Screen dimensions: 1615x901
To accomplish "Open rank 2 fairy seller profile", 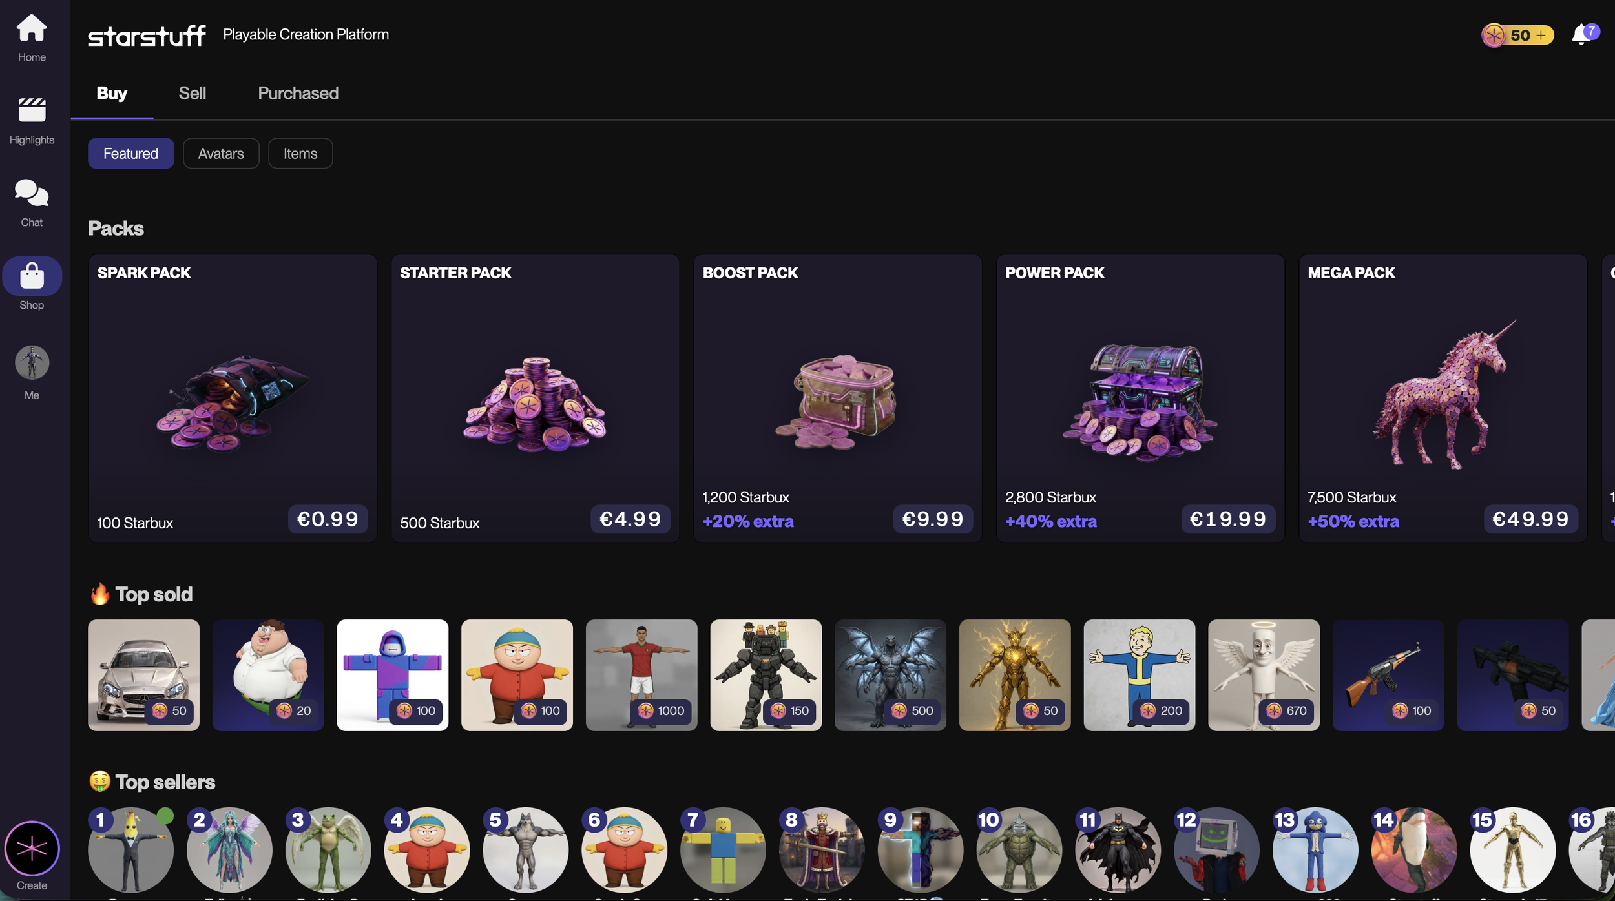I will (x=229, y=850).
